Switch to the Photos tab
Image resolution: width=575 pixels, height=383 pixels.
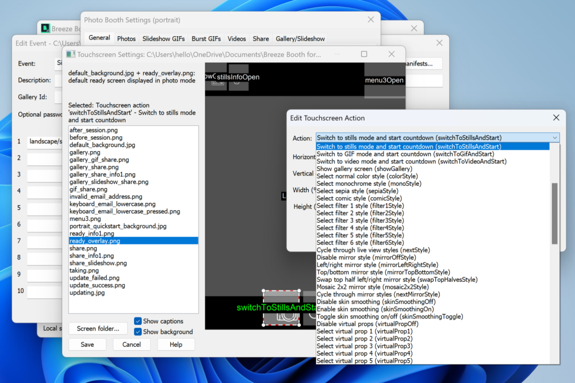point(126,39)
